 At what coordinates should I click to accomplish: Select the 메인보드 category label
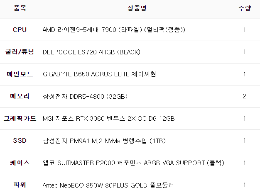20,74
